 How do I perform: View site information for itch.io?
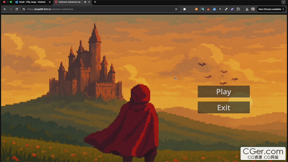24,9
